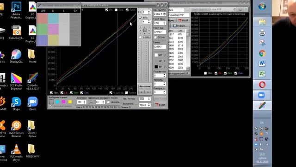296x167 pixels.
Task: Click the 'В LUT' button at bottom right
Action: pyautogui.click(x=160, y=105)
